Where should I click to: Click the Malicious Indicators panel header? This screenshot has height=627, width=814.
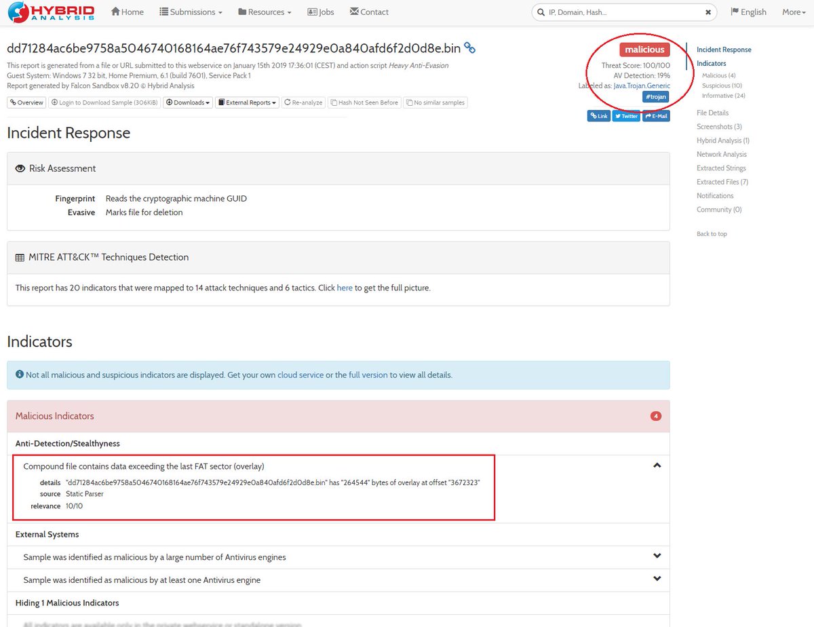(x=338, y=416)
